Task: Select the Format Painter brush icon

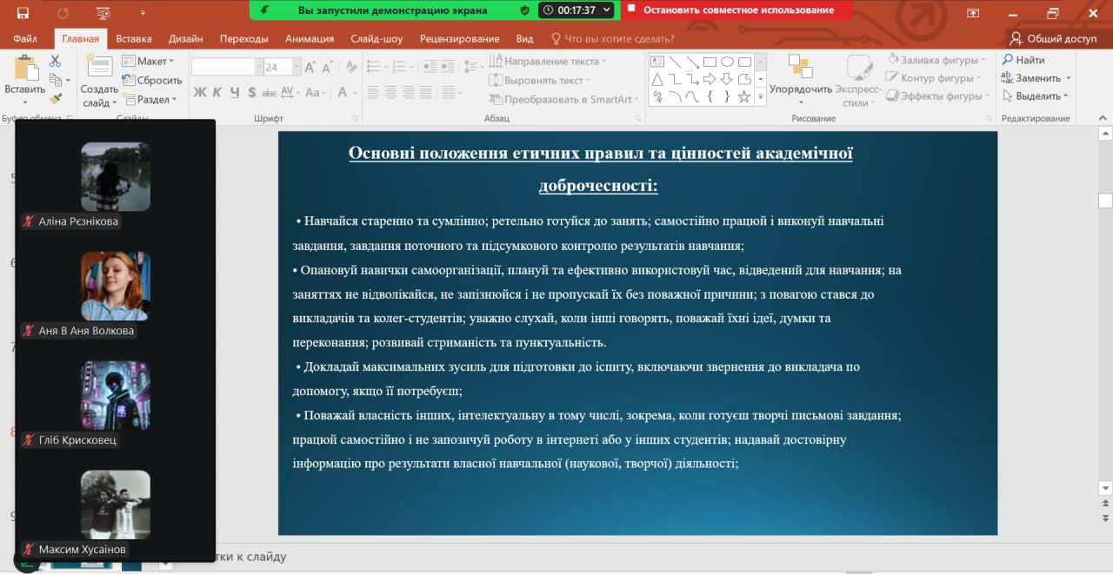Action: [55, 99]
